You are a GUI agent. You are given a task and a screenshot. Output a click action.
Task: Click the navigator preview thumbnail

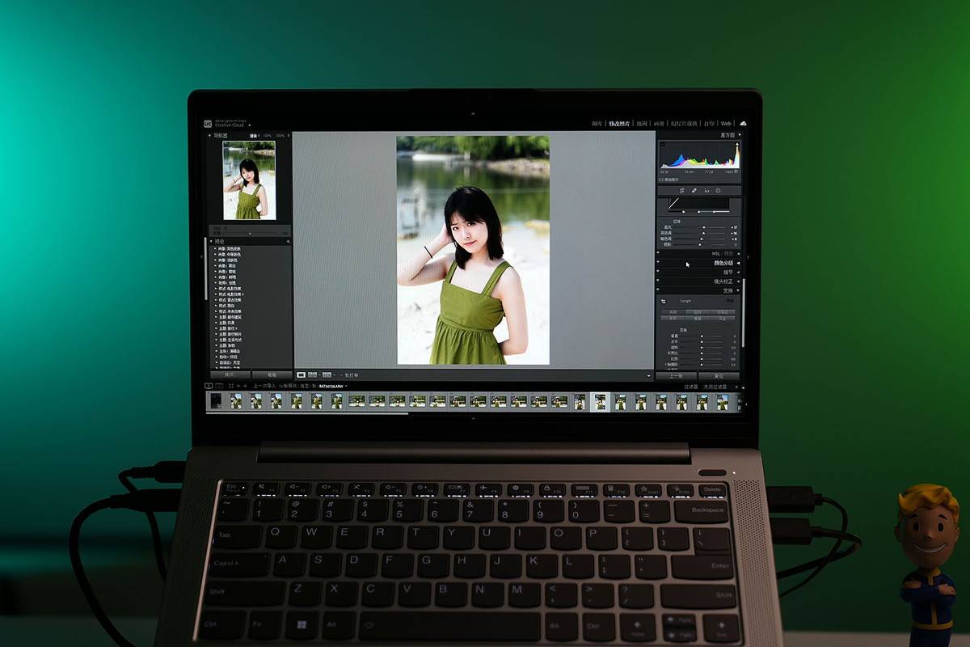(x=249, y=180)
